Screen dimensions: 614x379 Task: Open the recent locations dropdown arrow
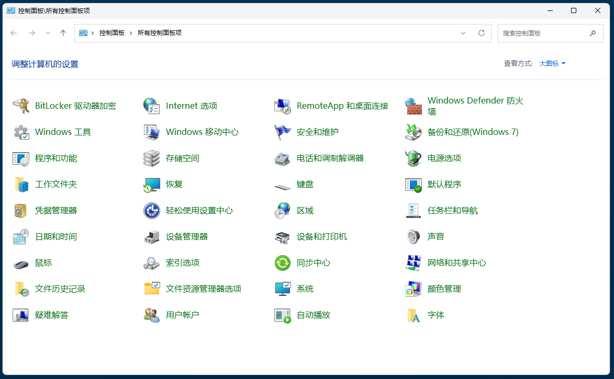click(48, 33)
